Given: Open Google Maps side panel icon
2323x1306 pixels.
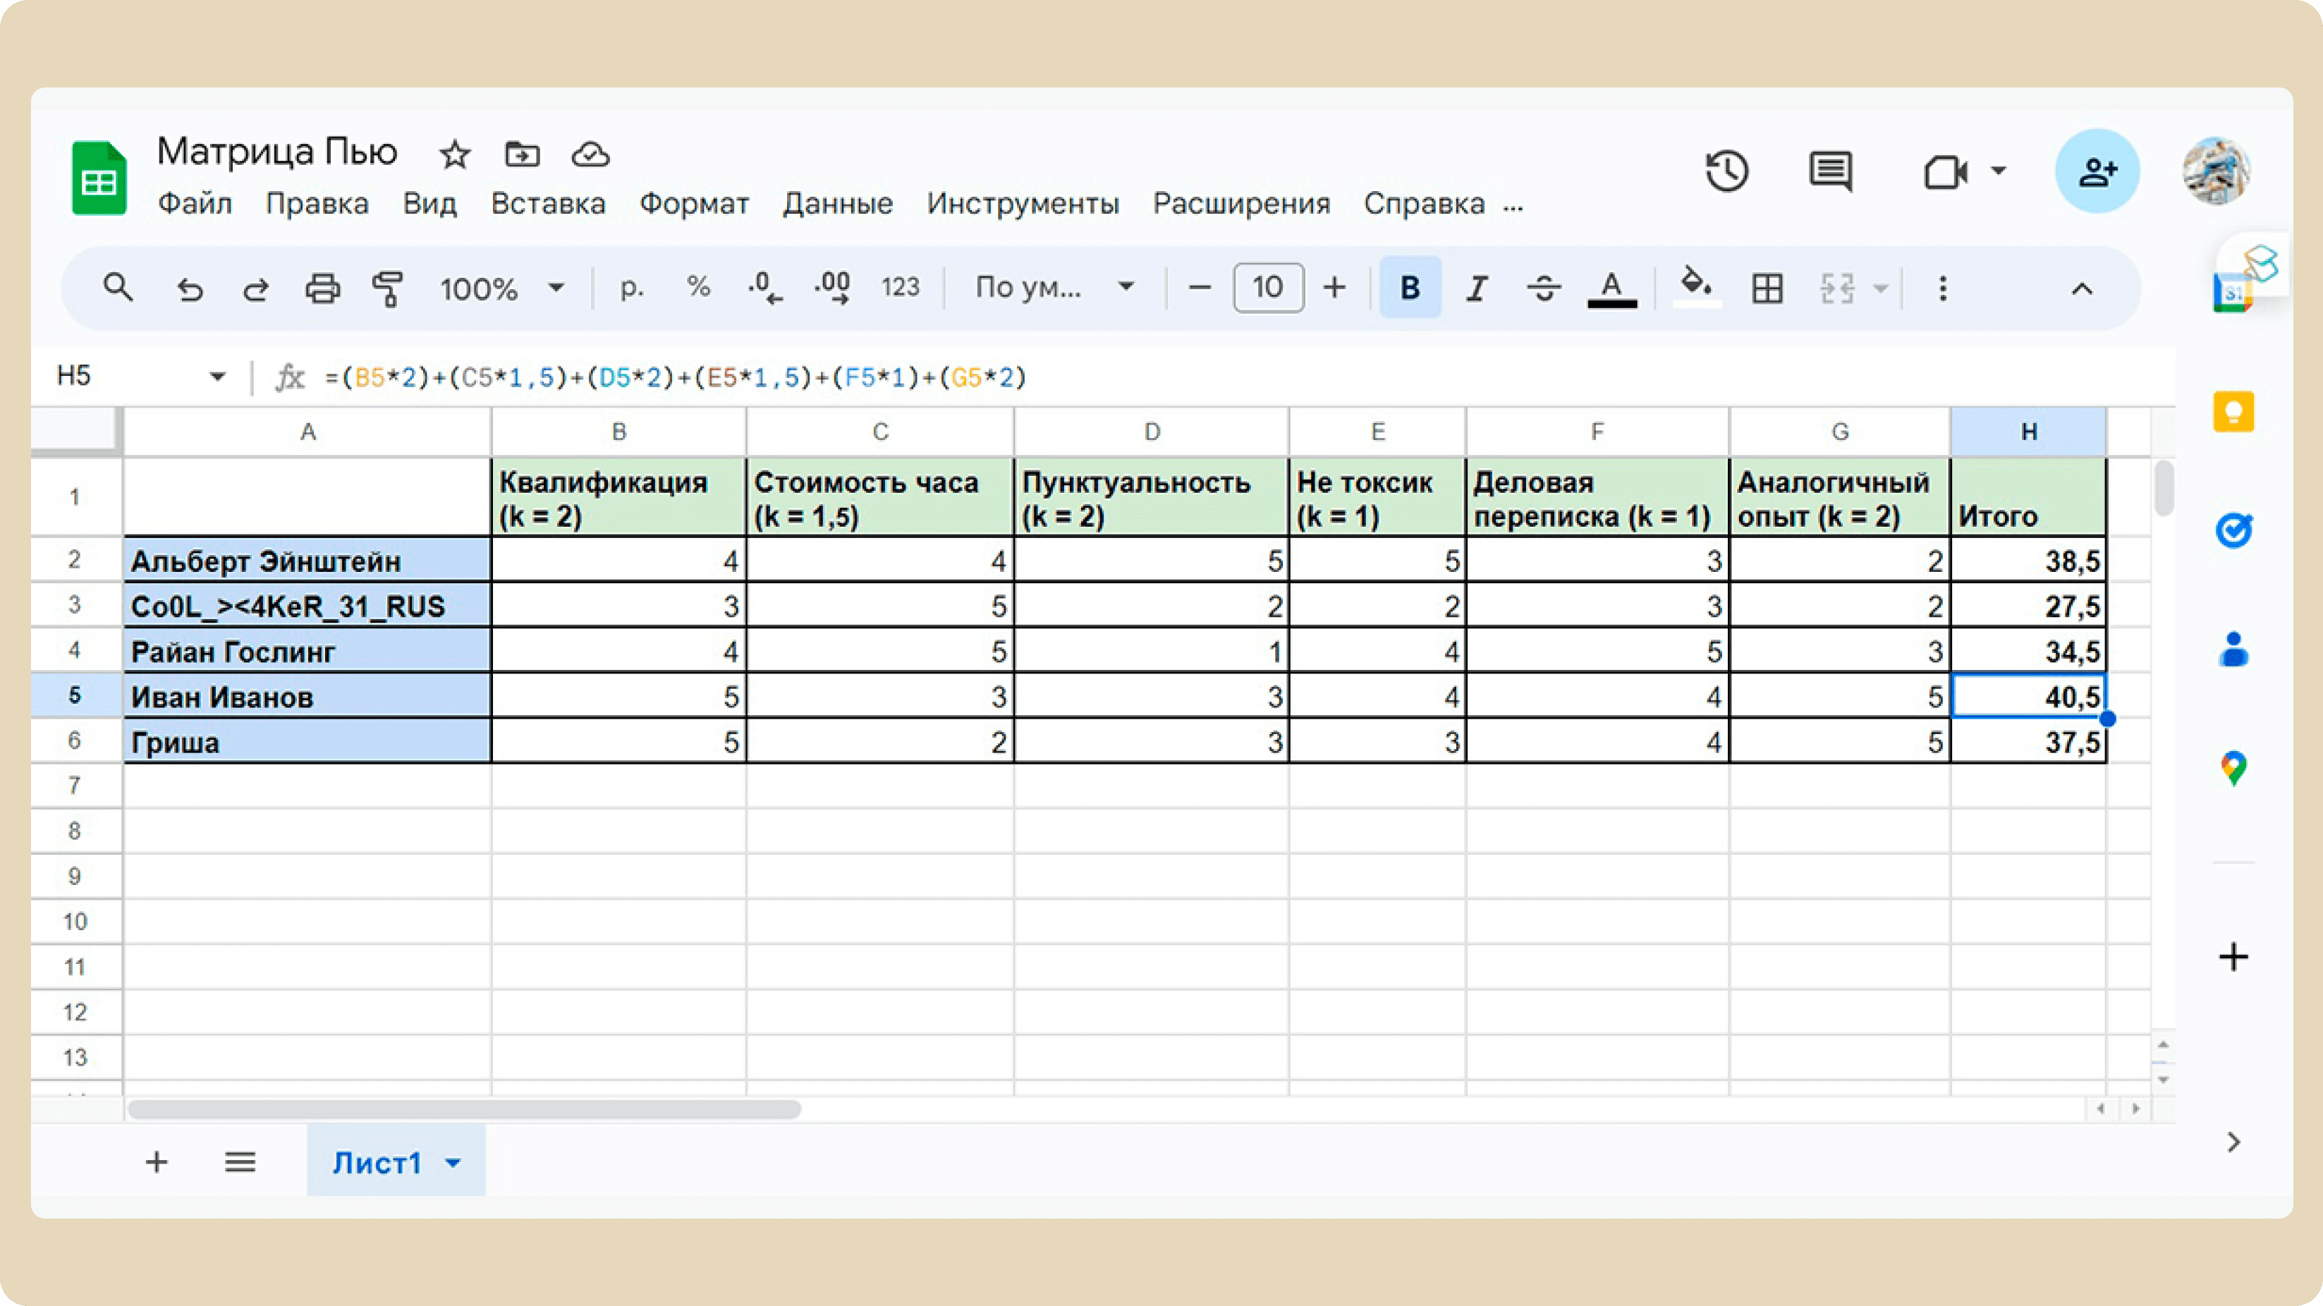Looking at the screenshot, I should click(2233, 769).
